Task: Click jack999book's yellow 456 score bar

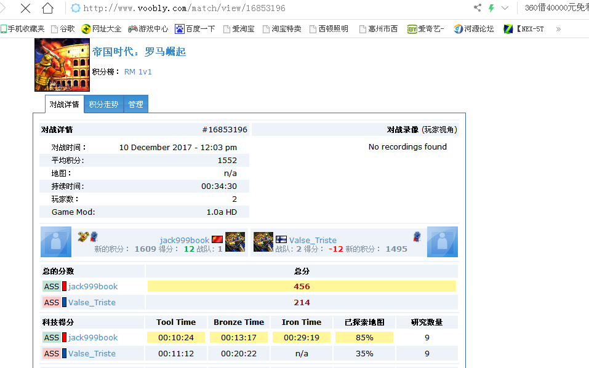Action: click(301, 286)
